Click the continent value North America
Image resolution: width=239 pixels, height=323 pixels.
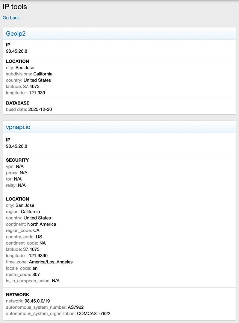point(42,224)
